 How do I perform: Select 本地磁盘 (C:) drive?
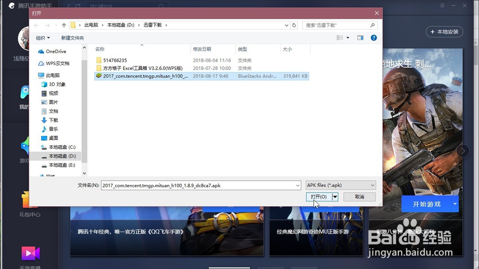coord(58,147)
